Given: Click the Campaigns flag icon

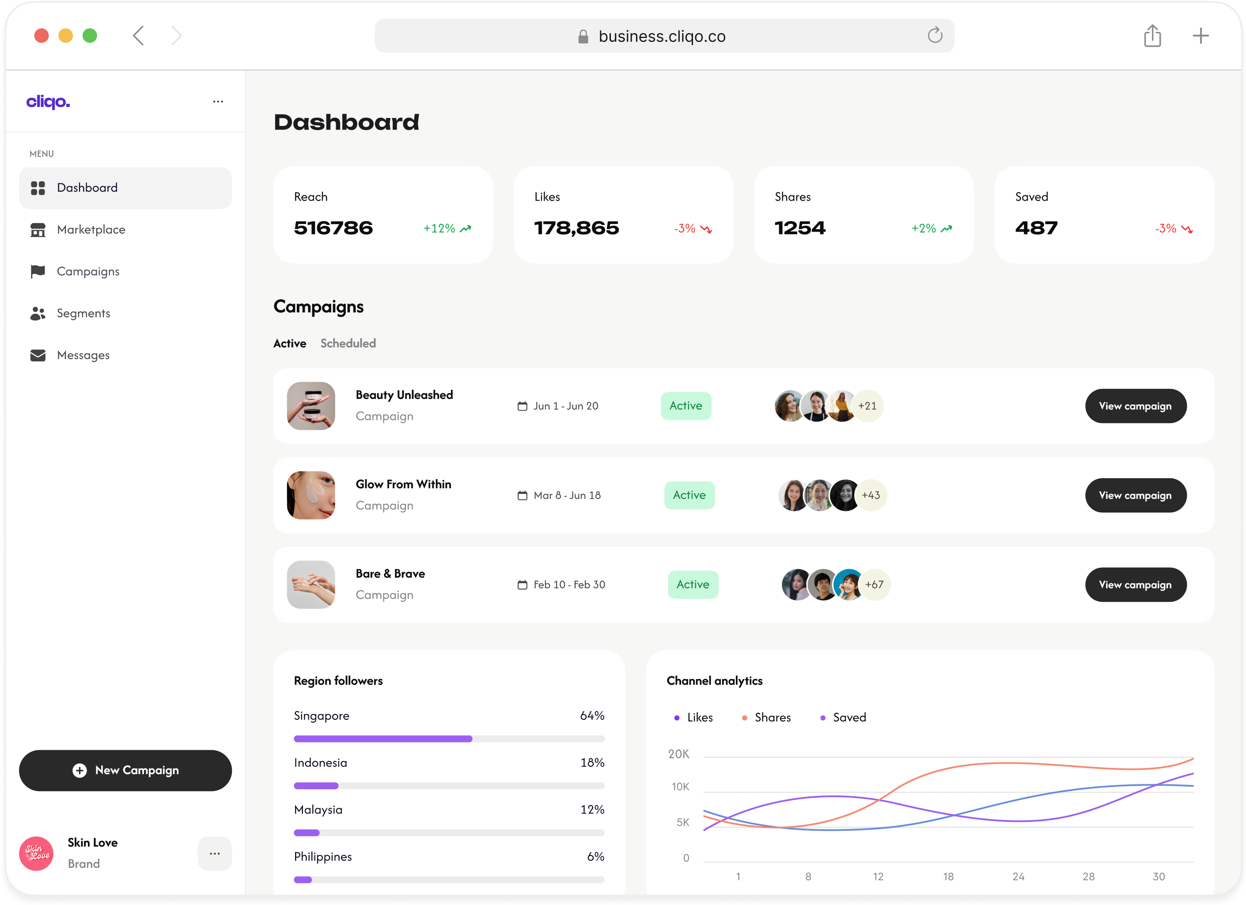Looking at the screenshot, I should coord(38,271).
